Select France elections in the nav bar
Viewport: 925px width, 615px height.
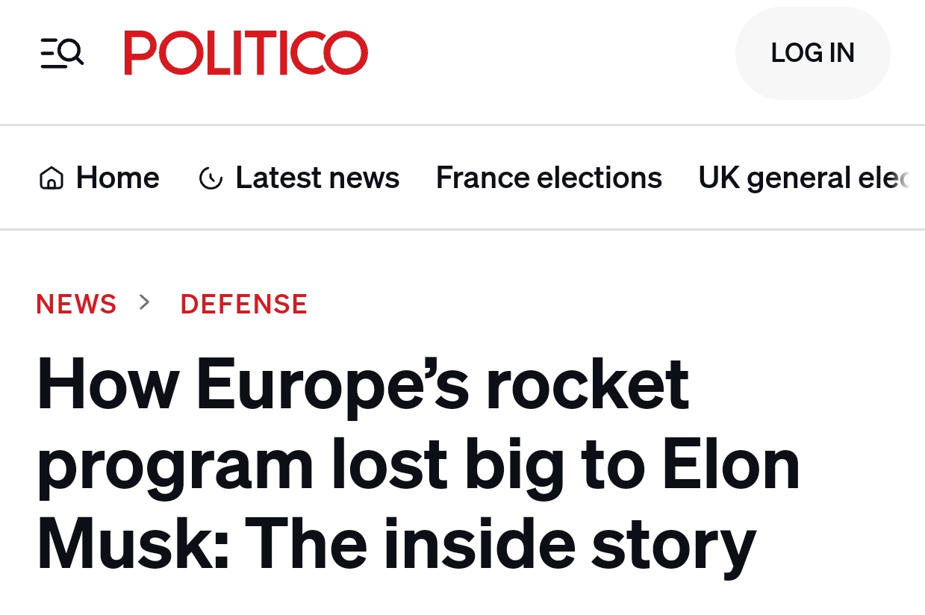549,178
